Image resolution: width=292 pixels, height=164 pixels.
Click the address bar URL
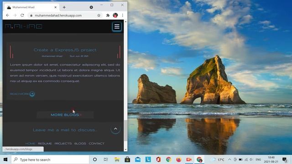[x=58, y=15]
